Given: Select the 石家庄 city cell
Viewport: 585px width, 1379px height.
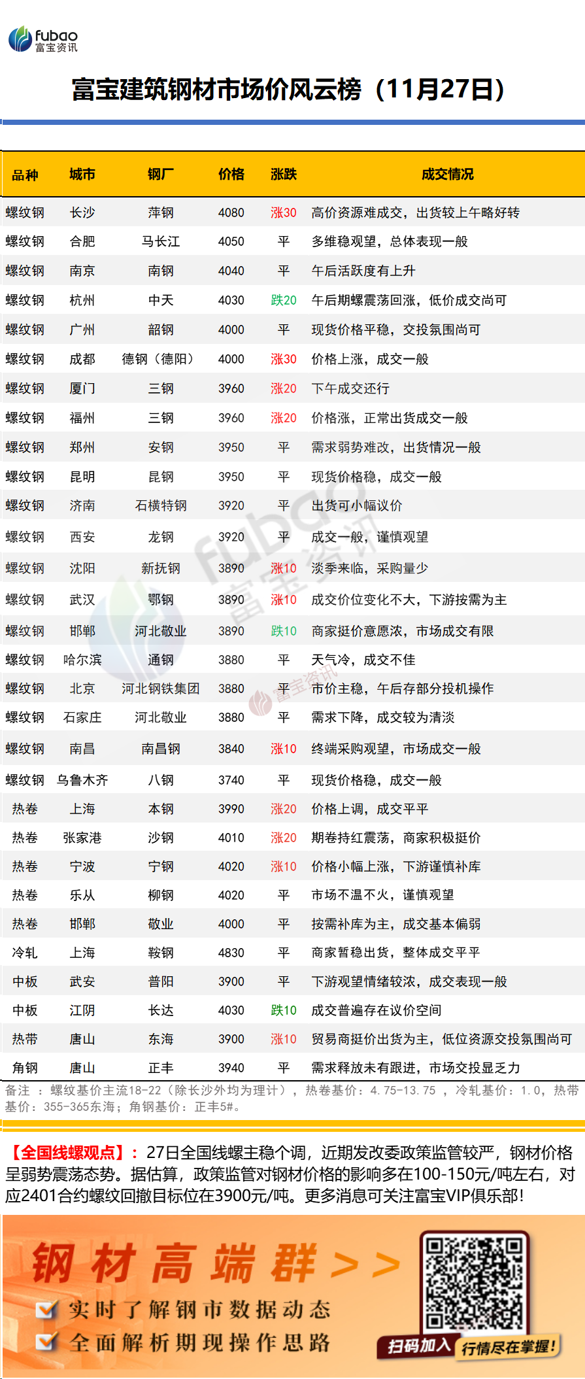Looking at the screenshot, I should point(82,717).
